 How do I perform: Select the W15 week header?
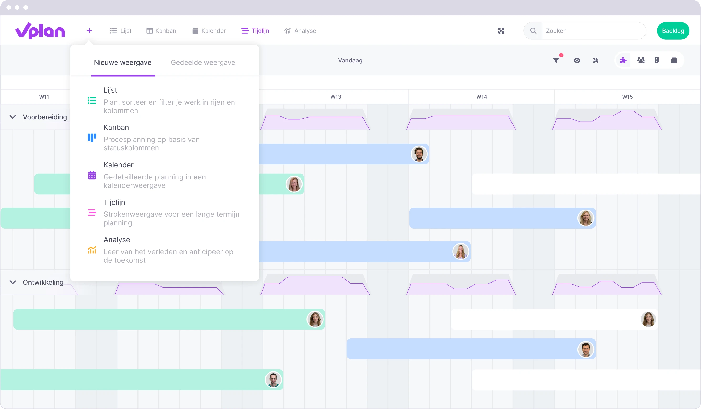point(627,97)
